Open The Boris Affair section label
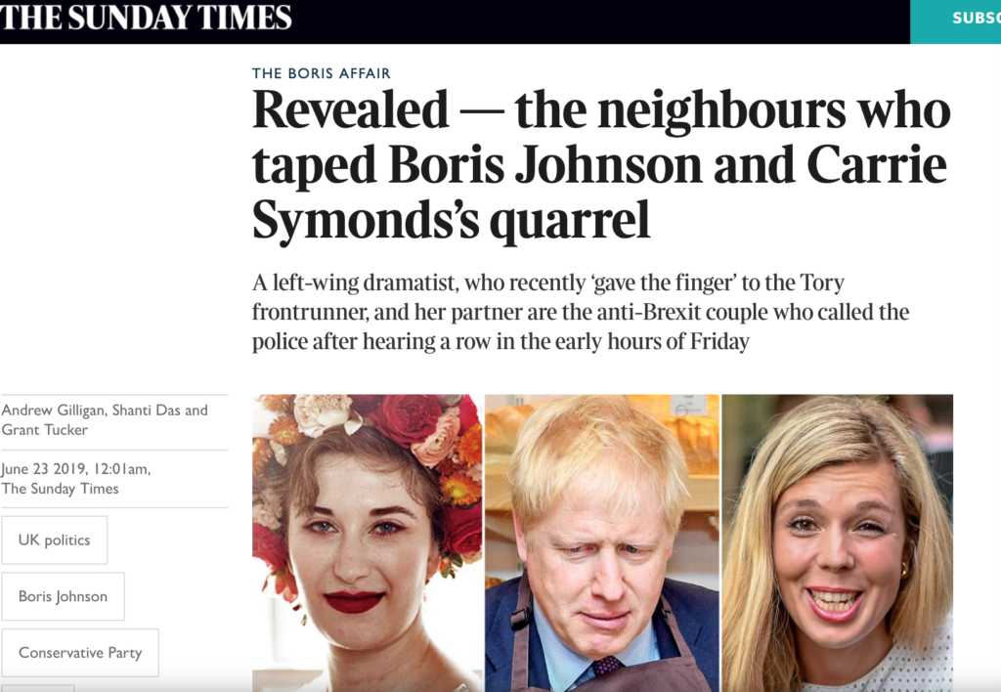This screenshot has width=1001, height=692. 321,73
